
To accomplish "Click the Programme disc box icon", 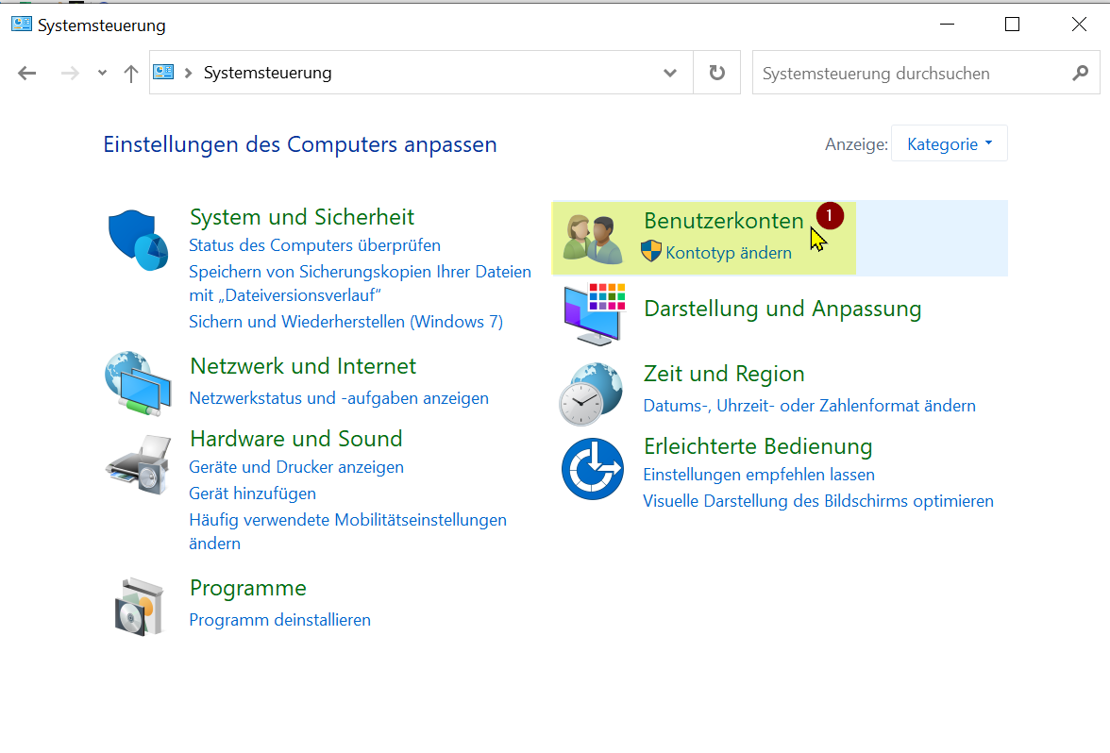I will pyautogui.click(x=138, y=606).
